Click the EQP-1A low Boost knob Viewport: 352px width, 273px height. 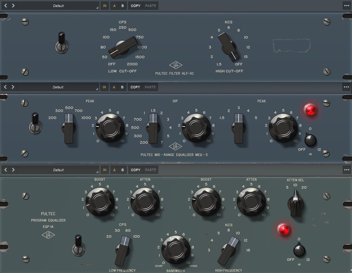[x=100, y=202]
